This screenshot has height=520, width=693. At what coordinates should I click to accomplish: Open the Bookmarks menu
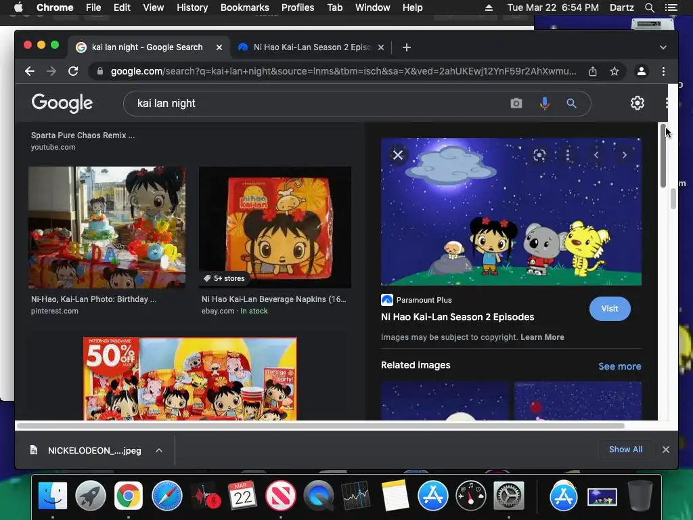click(x=245, y=7)
